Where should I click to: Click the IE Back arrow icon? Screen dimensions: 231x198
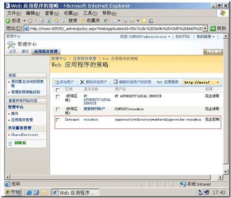[8, 21]
